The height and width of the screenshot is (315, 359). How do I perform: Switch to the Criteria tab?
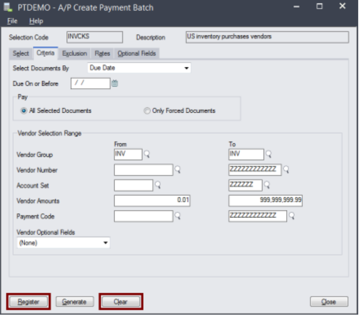45,53
